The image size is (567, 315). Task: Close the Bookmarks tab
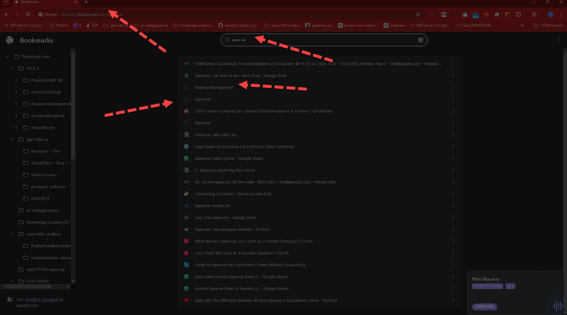point(75,2)
